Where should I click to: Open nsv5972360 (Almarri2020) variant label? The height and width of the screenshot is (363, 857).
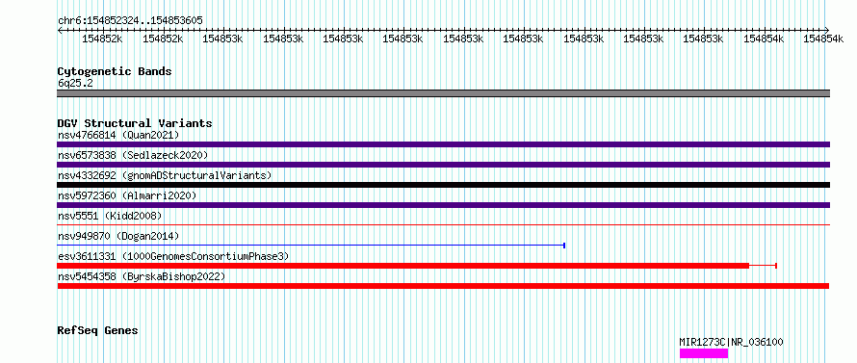click(127, 195)
